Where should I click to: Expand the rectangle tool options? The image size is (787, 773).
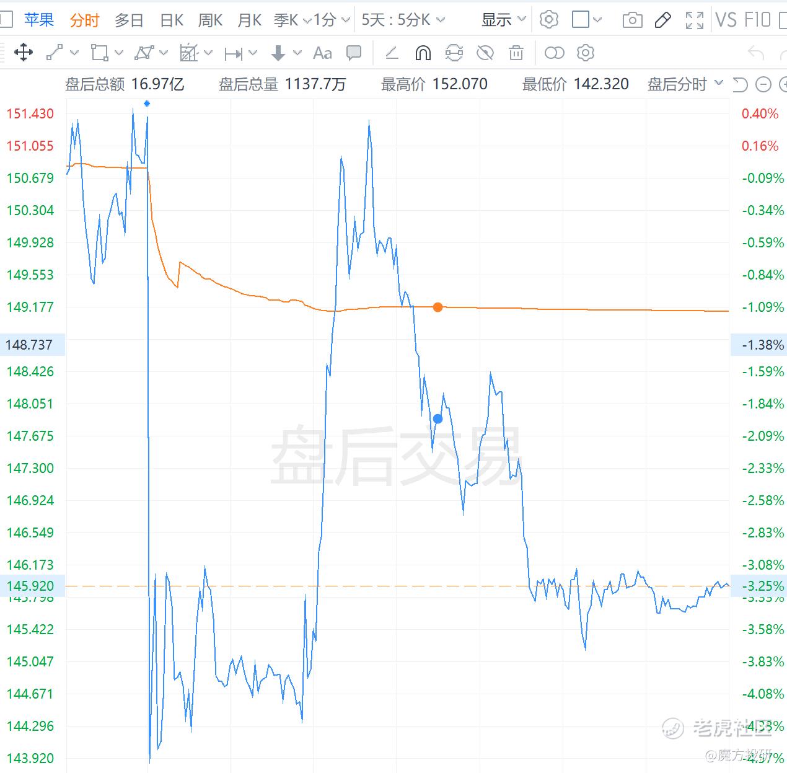[x=120, y=53]
